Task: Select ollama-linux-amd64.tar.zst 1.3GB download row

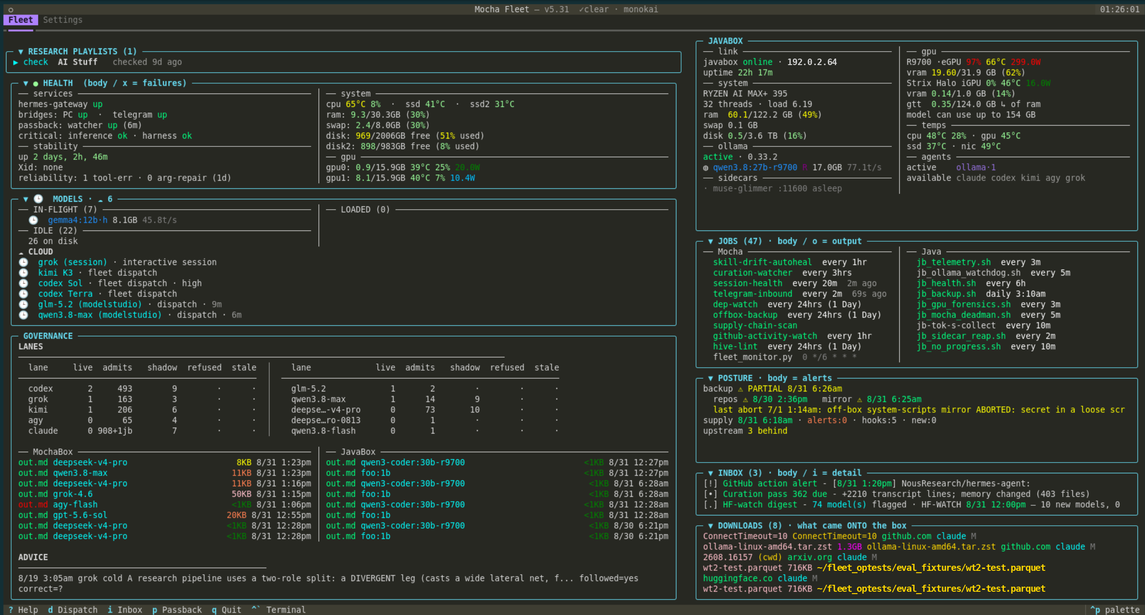Action: (x=899, y=547)
